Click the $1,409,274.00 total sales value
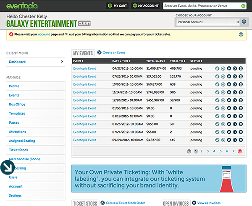This screenshot has width=252, height=206. pos(156,68)
